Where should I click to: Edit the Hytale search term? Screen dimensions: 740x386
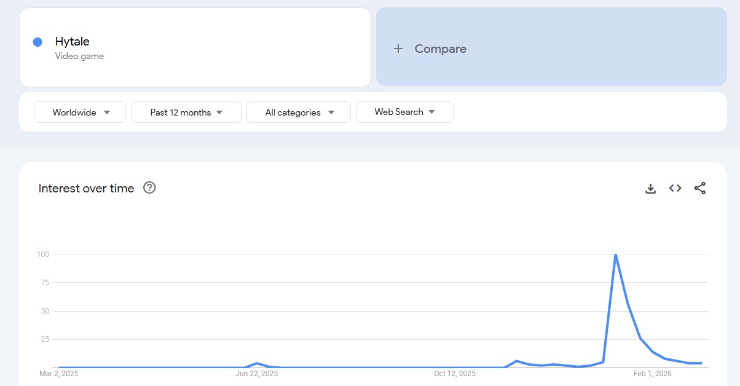(x=195, y=47)
